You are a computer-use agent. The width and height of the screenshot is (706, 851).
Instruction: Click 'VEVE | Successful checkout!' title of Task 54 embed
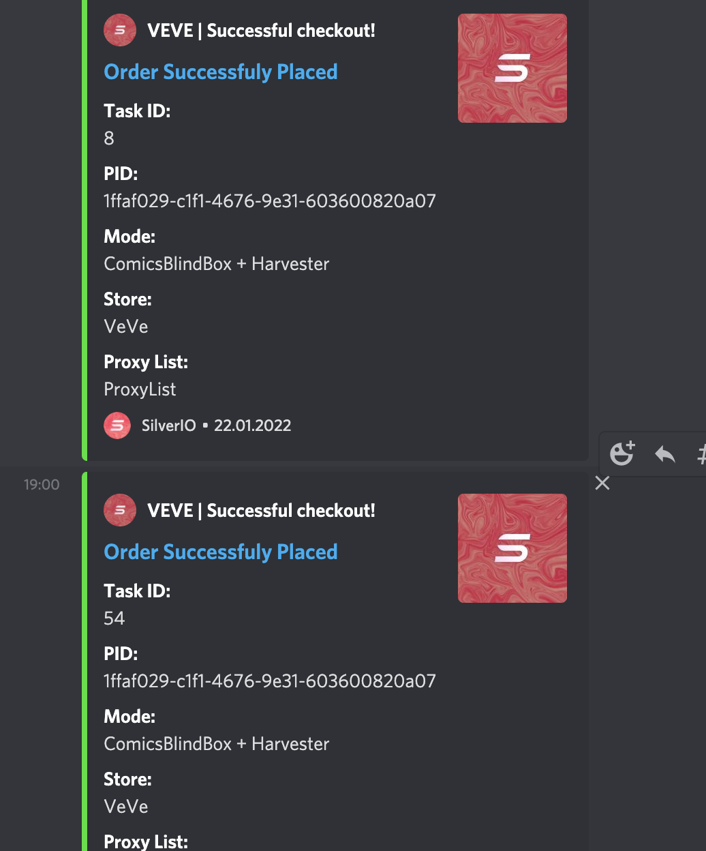tap(261, 511)
